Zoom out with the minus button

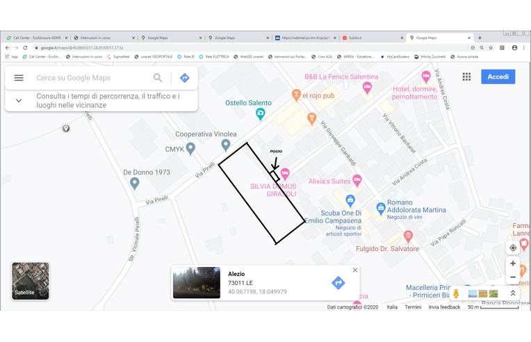tap(513, 277)
